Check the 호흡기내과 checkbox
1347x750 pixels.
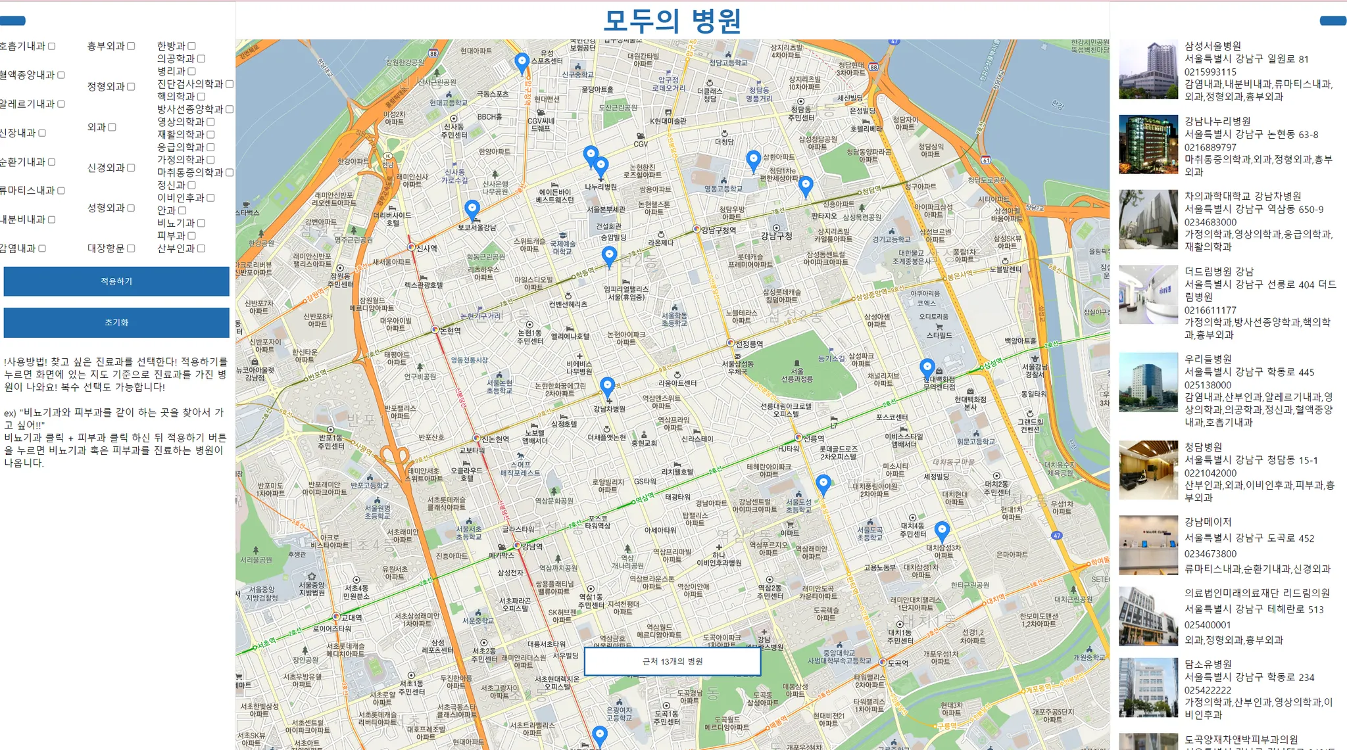pos(51,46)
